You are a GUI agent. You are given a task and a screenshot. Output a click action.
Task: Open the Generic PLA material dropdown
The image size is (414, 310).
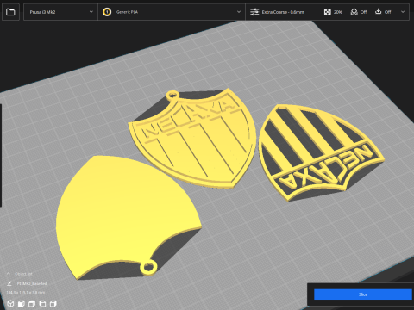(172, 12)
